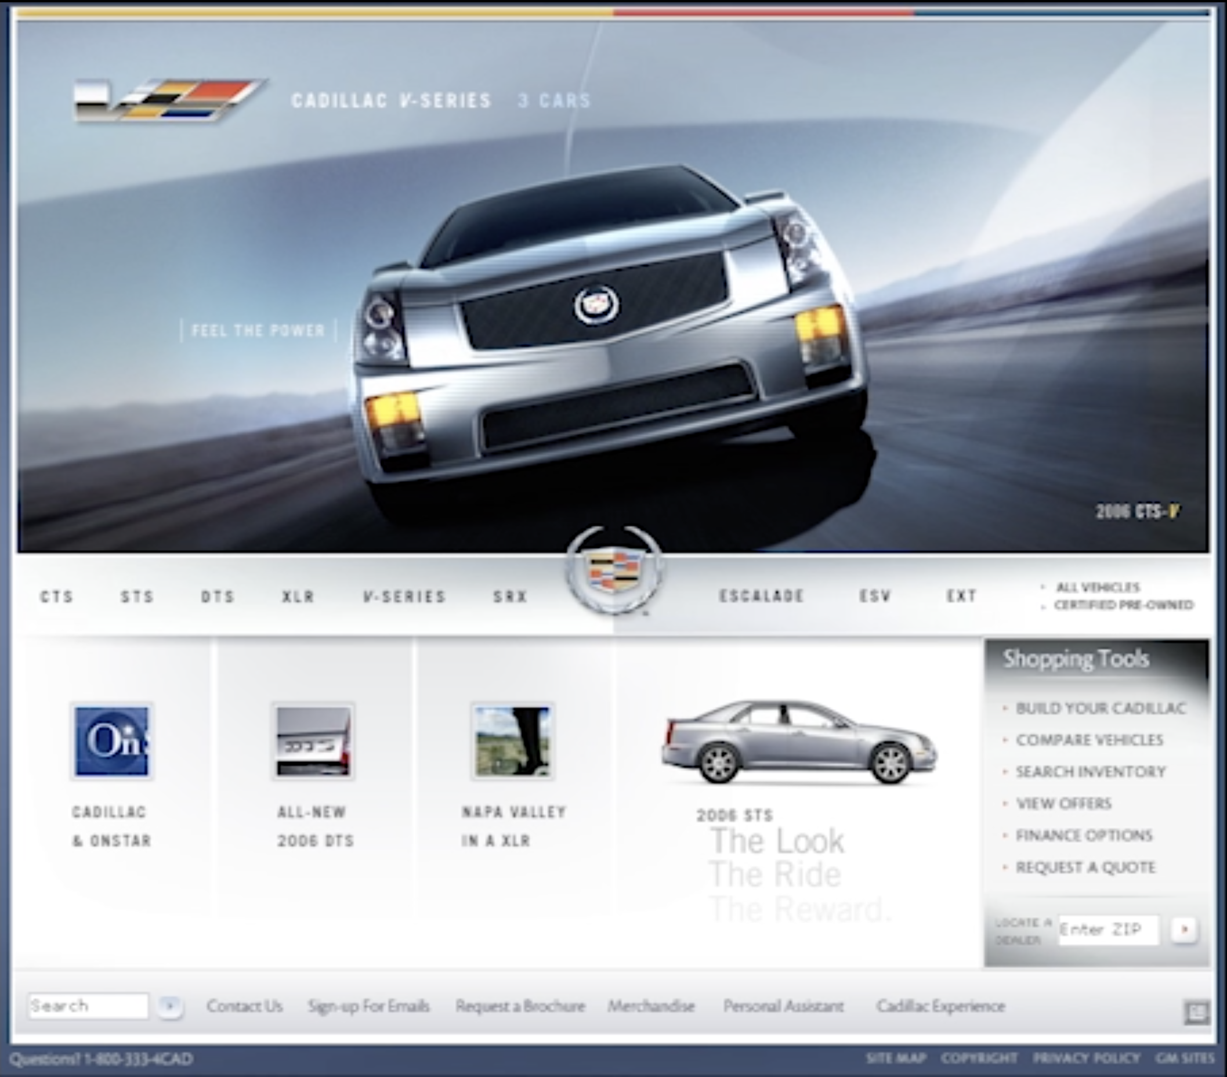
Task: Open the Site Map footer link
Action: click(896, 1058)
